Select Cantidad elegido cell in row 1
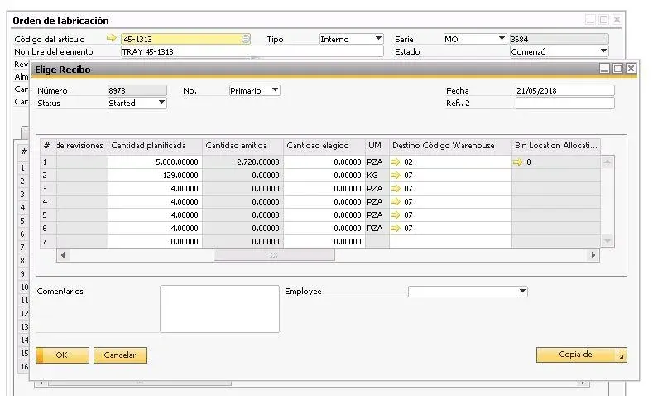This screenshot has width=653, height=396. (x=324, y=162)
